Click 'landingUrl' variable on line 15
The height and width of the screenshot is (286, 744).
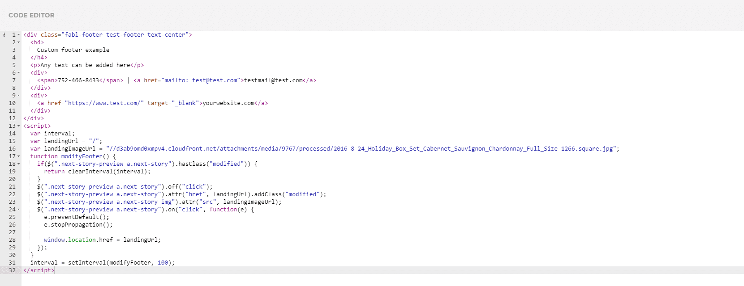click(x=61, y=141)
